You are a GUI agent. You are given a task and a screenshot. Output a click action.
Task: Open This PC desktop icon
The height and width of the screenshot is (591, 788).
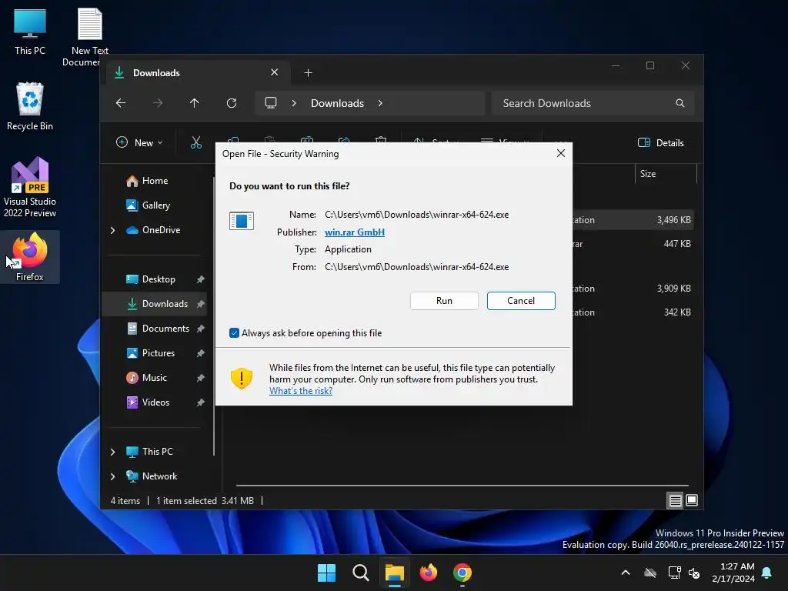click(30, 31)
